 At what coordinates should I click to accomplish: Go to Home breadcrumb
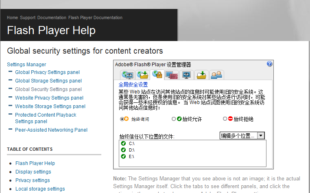coord(13,17)
